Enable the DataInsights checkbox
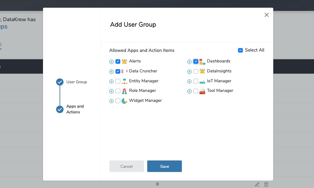 pyautogui.click(x=196, y=71)
